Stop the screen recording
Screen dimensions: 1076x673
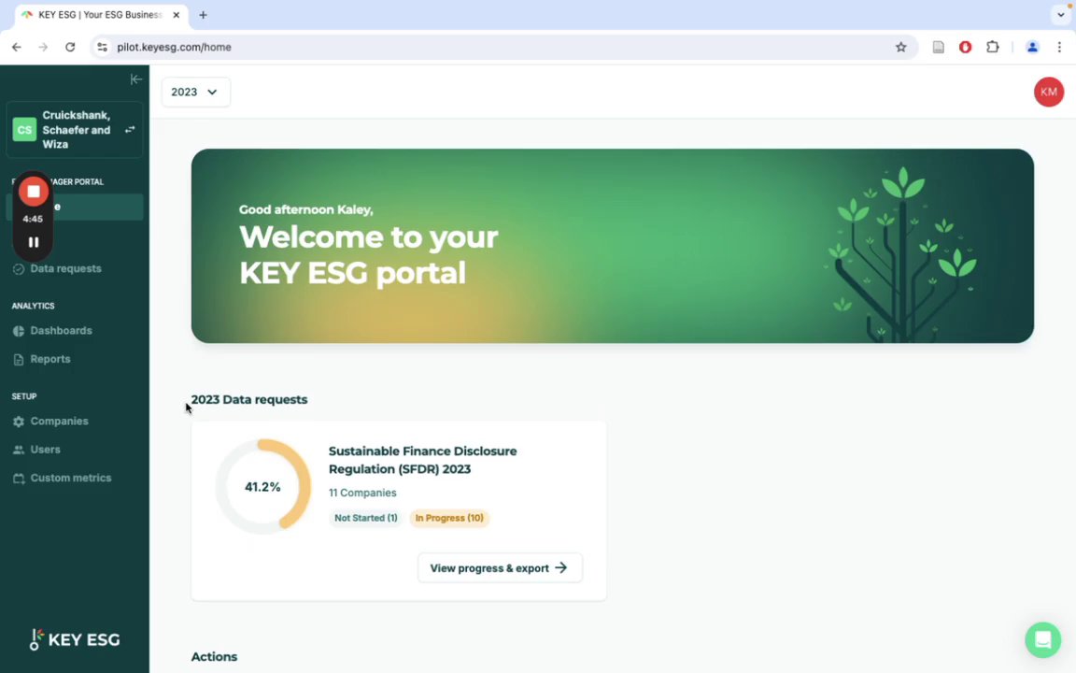point(33,192)
